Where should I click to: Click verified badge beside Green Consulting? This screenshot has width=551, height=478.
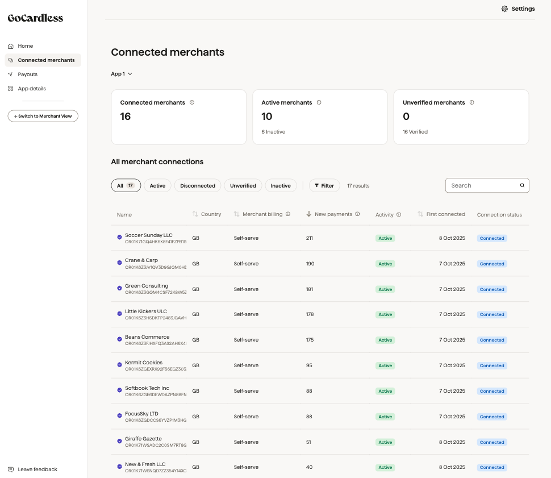tap(119, 288)
